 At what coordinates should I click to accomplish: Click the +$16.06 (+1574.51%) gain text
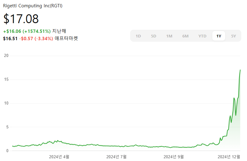coord(27,31)
